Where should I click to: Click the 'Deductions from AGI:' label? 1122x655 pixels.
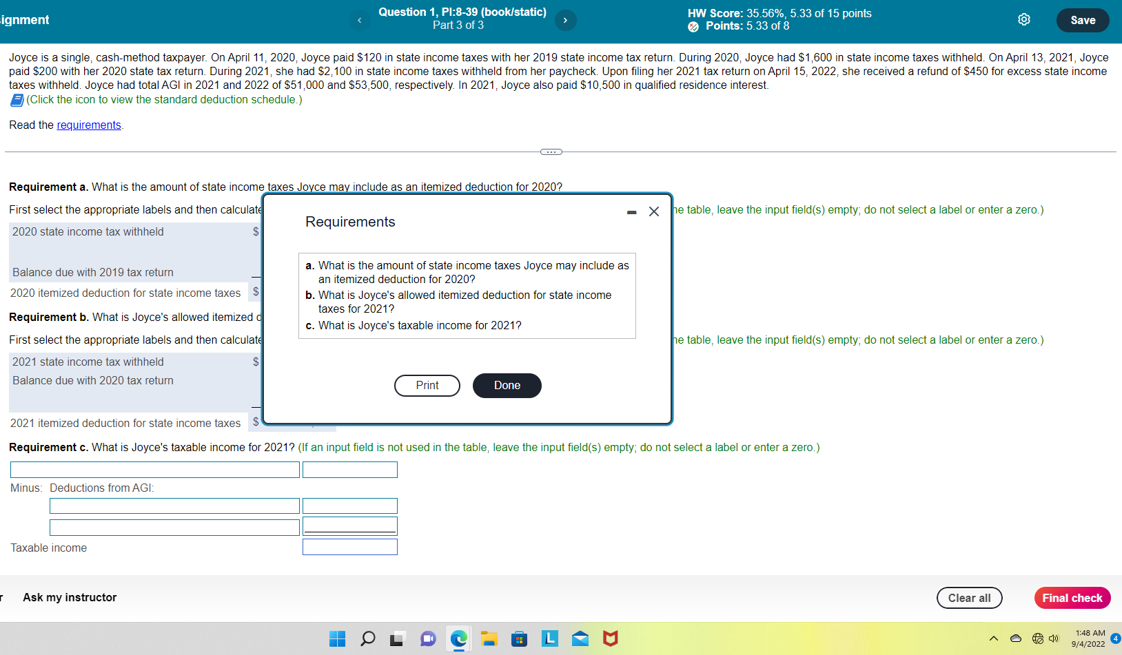(102, 488)
